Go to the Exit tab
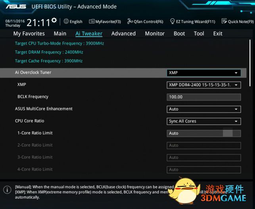 [218, 33]
